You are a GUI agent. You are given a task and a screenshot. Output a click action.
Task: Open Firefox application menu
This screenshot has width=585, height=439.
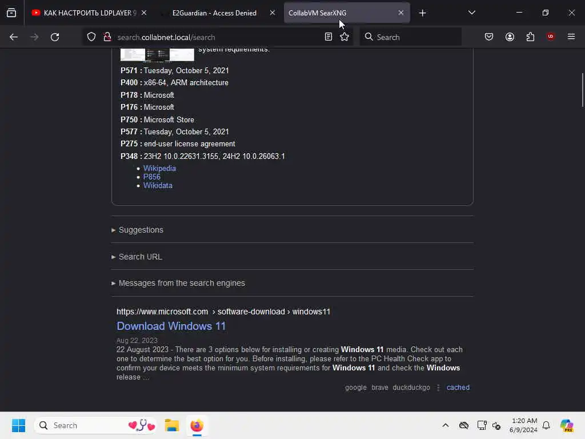(571, 37)
